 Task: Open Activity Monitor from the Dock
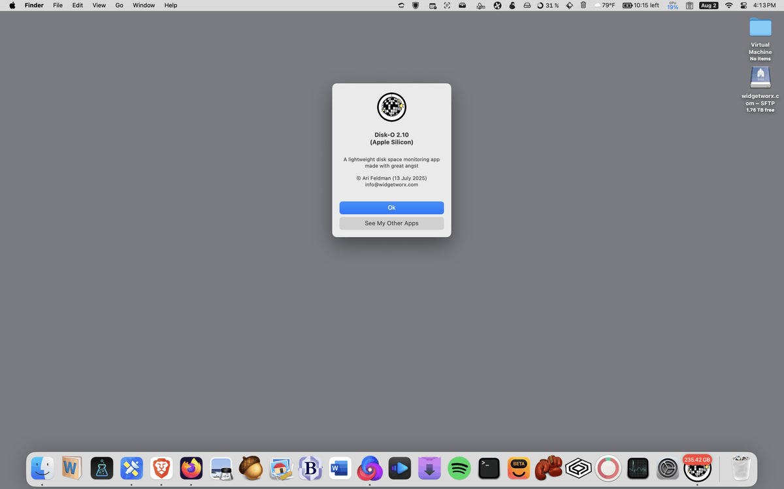point(638,468)
